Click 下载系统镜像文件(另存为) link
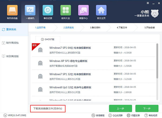The height and width of the screenshot is (118, 162). click(48, 109)
